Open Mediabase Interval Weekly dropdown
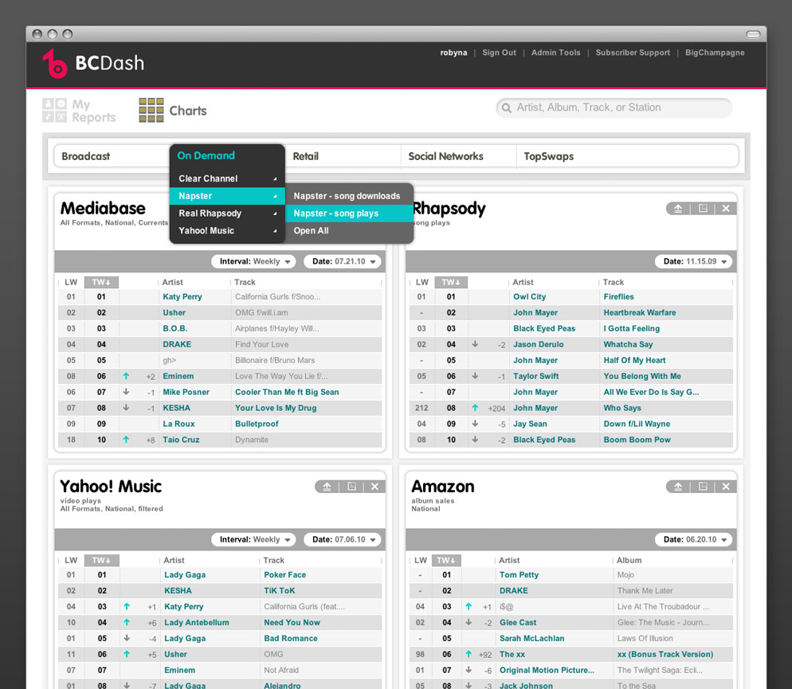The height and width of the screenshot is (689, 792). coord(253,261)
